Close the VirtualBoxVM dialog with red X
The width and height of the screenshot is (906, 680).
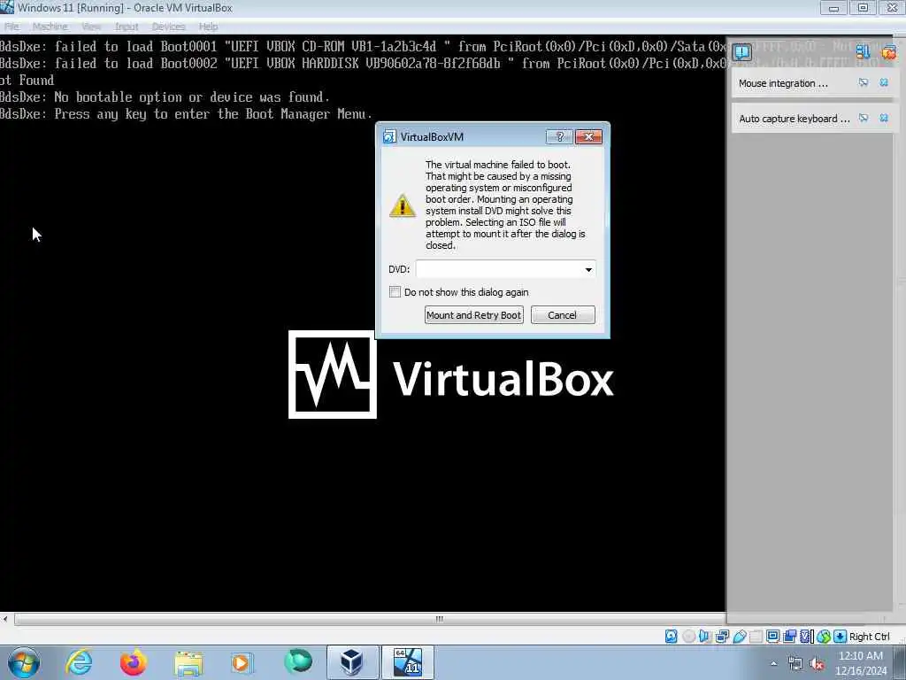click(588, 136)
